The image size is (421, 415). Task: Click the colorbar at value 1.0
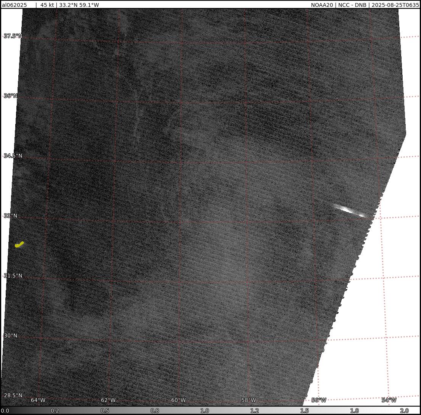pos(205,410)
